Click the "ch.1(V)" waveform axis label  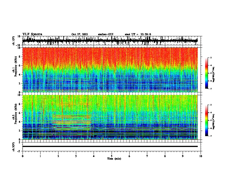[13, 41]
